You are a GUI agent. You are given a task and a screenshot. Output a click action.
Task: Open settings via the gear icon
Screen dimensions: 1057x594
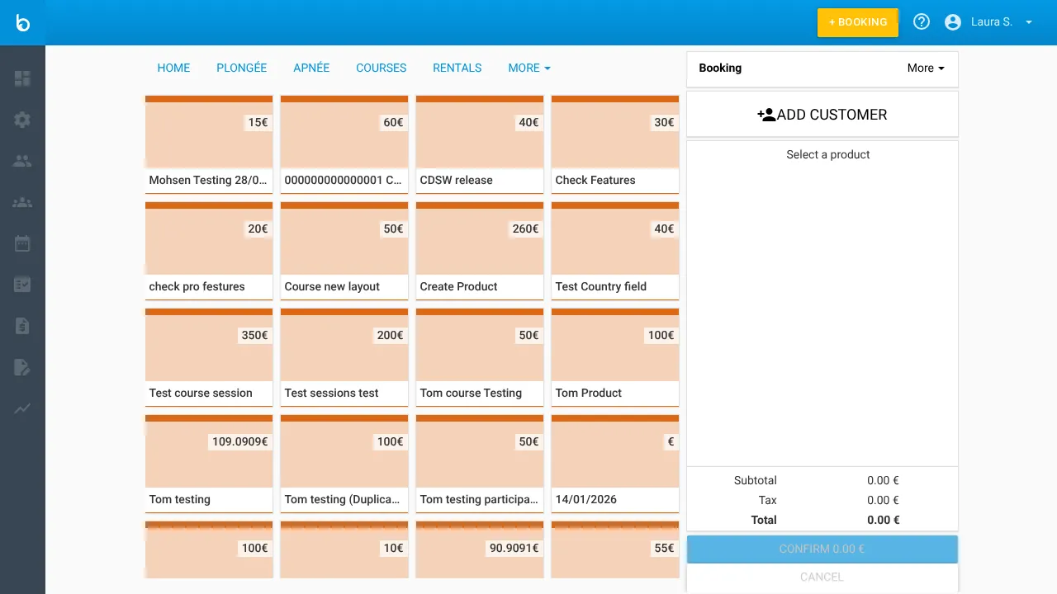point(22,120)
